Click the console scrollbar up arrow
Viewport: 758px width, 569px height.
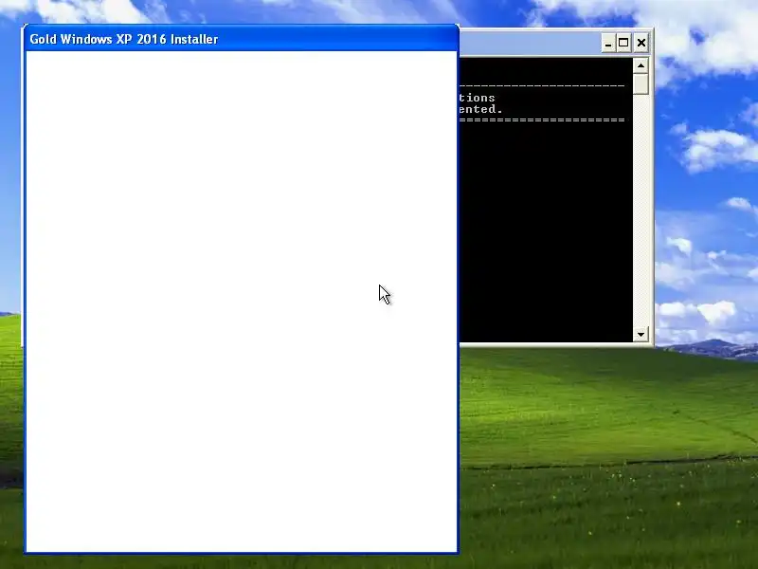pos(641,65)
